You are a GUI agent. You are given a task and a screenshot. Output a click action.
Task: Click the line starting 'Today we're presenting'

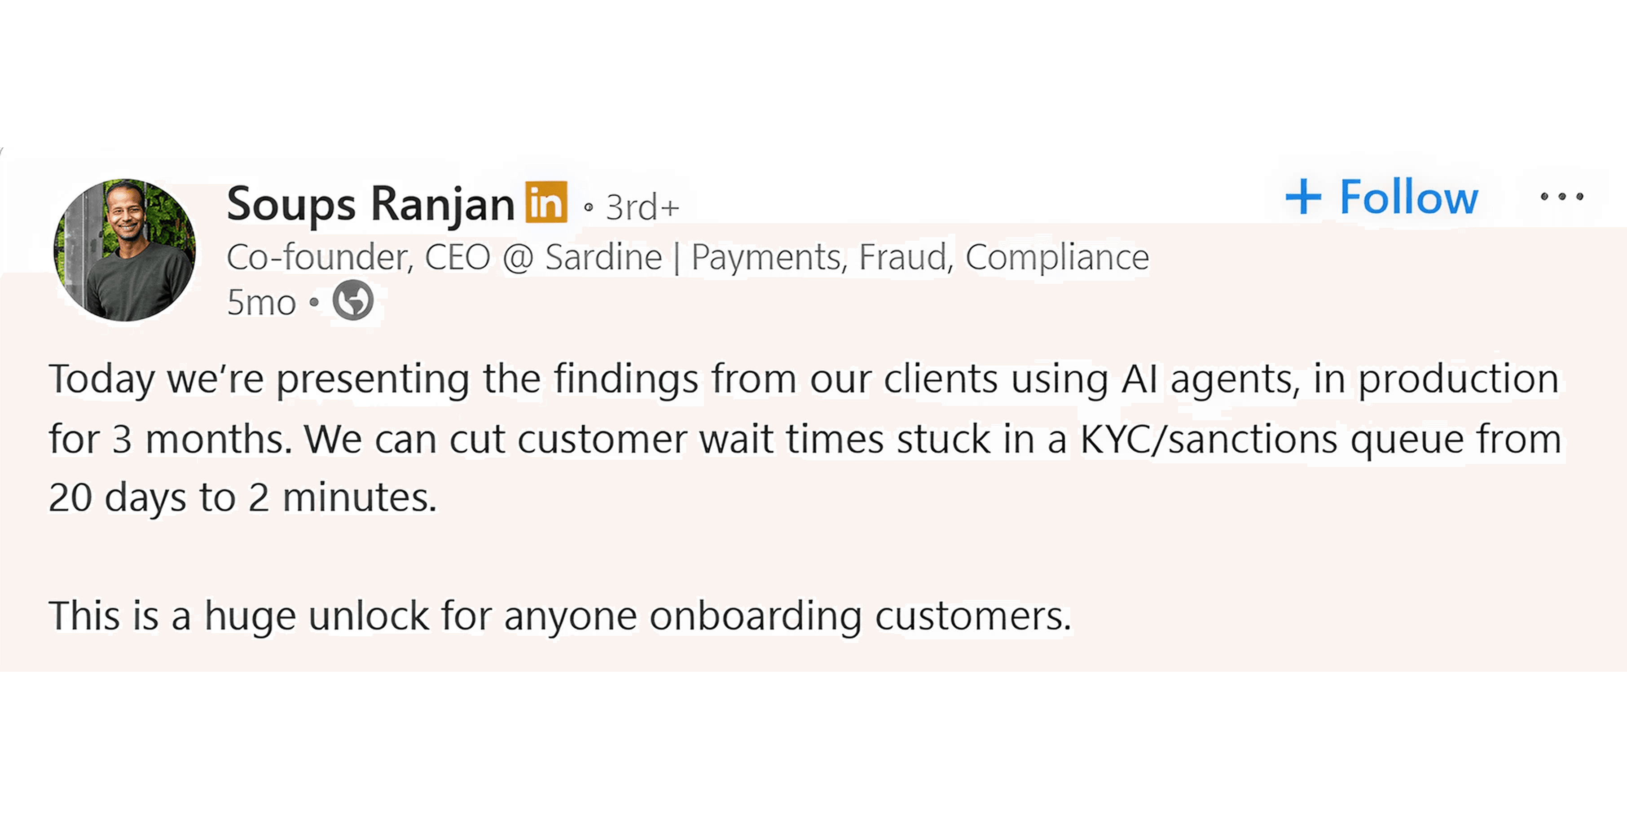tap(802, 379)
